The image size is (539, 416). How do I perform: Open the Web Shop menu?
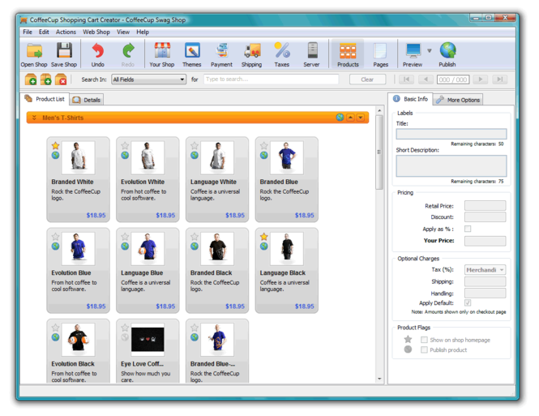[96, 32]
